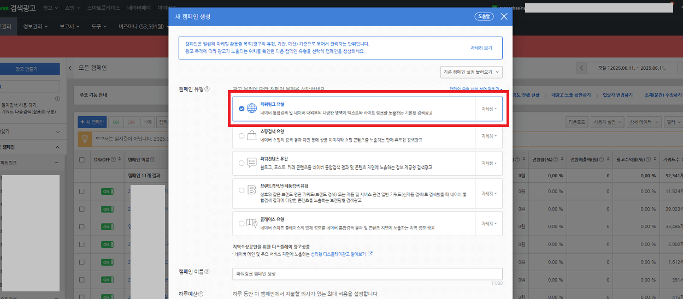Open the 쇼핑 menu in top bar
The height and width of the screenshot is (299, 683).
point(72,8)
